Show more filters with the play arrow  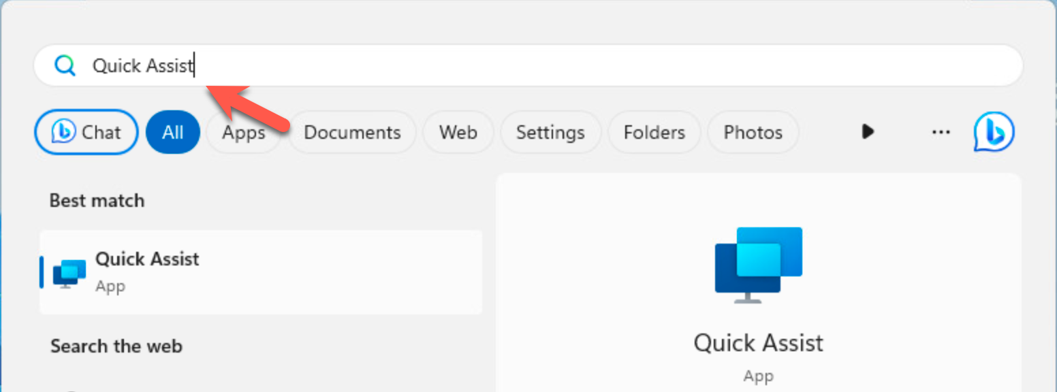(868, 131)
